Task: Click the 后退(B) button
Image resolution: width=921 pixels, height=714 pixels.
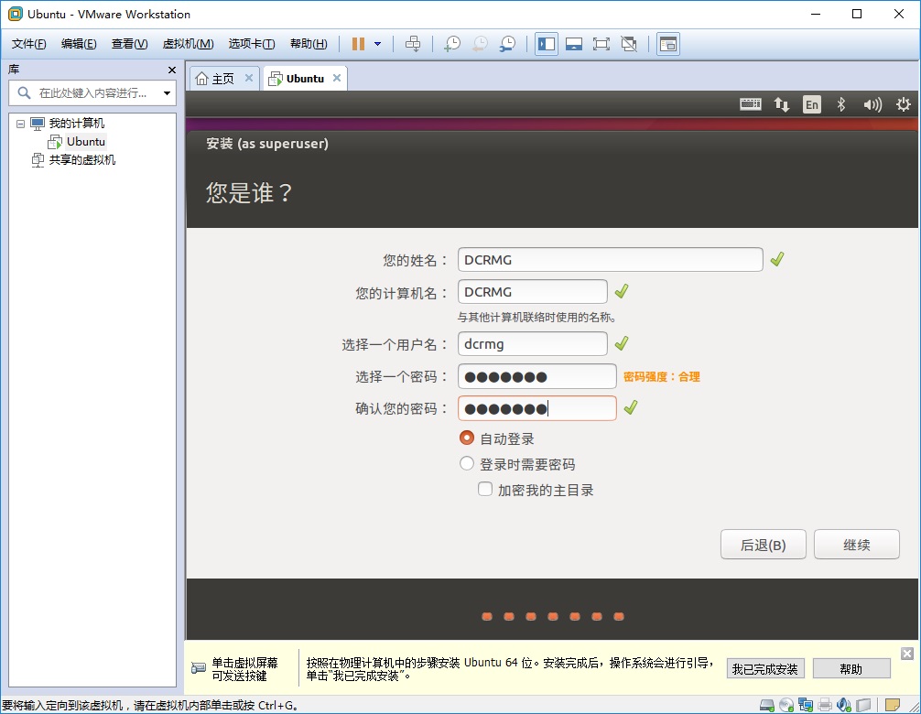Action: 763,545
